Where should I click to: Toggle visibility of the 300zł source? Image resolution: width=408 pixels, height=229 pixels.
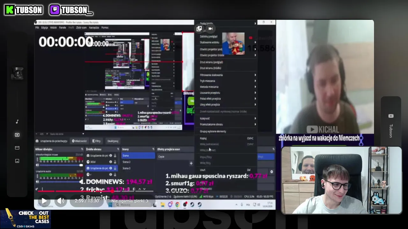111,162
